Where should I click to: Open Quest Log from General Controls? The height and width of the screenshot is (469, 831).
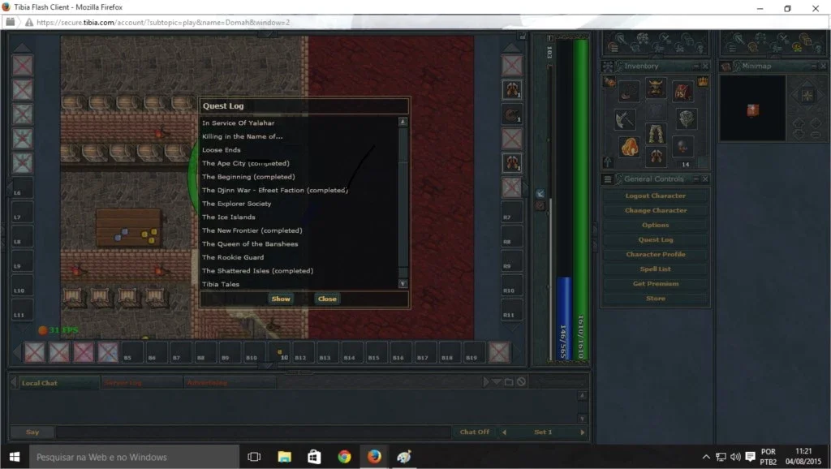[x=656, y=239]
